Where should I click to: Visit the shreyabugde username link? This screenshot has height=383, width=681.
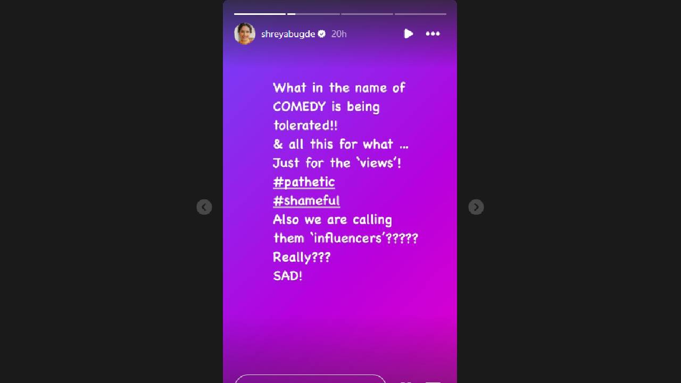(288, 34)
